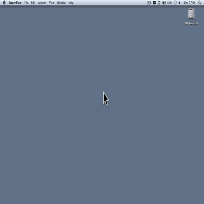Click the ScreenFlow camera status icon
204x204 pixels.
pos(149,3)
